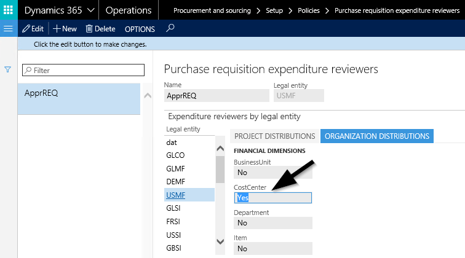This screenshot has width=465, height=258.
Task: Open the Dynamics 365 dropdown chevron
Action: 90,10
